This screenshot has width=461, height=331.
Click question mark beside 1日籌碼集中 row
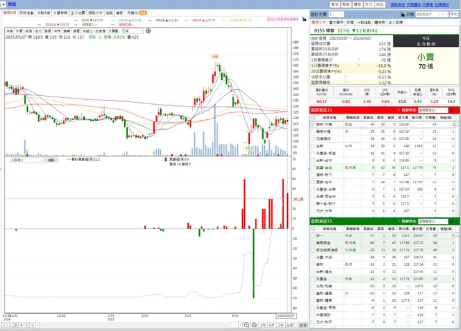click(x=359, y=60)
